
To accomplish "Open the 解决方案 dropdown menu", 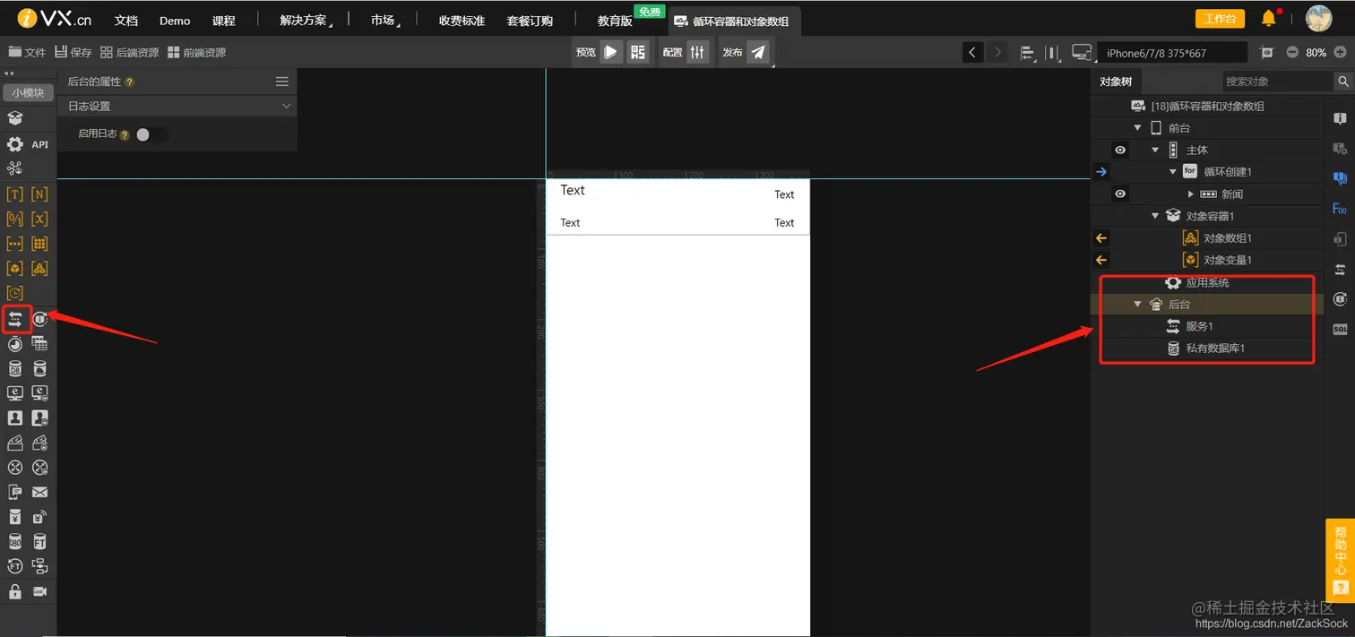I will tap(306, 20).
